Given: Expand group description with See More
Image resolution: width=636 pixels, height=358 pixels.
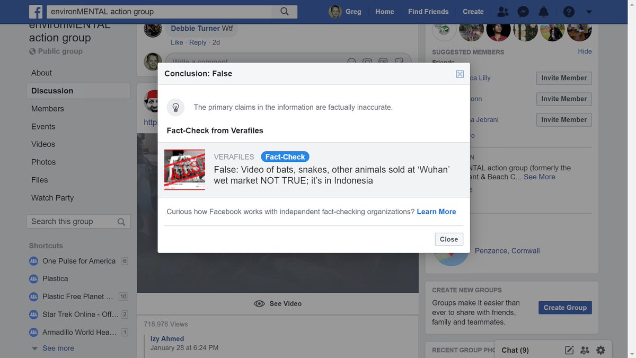Looking at the screenshot, I should click(x=540, y=177).
